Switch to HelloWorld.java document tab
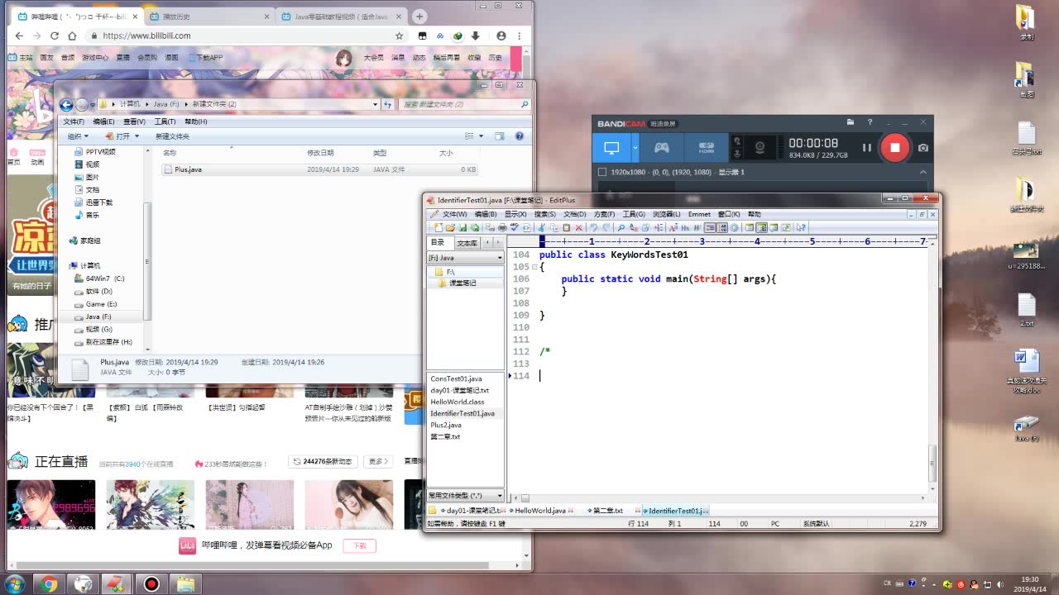This screenshot has height=595, width=1059. (x=539, y=511)
